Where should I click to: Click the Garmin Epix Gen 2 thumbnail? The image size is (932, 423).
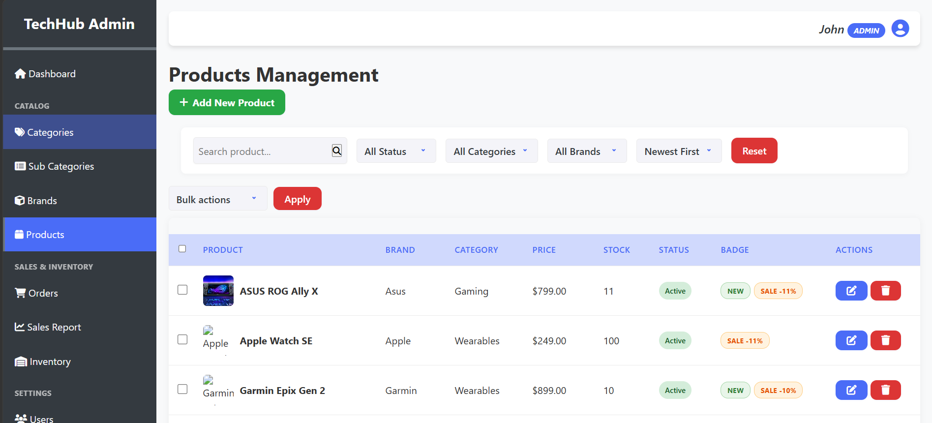(218, 389)
